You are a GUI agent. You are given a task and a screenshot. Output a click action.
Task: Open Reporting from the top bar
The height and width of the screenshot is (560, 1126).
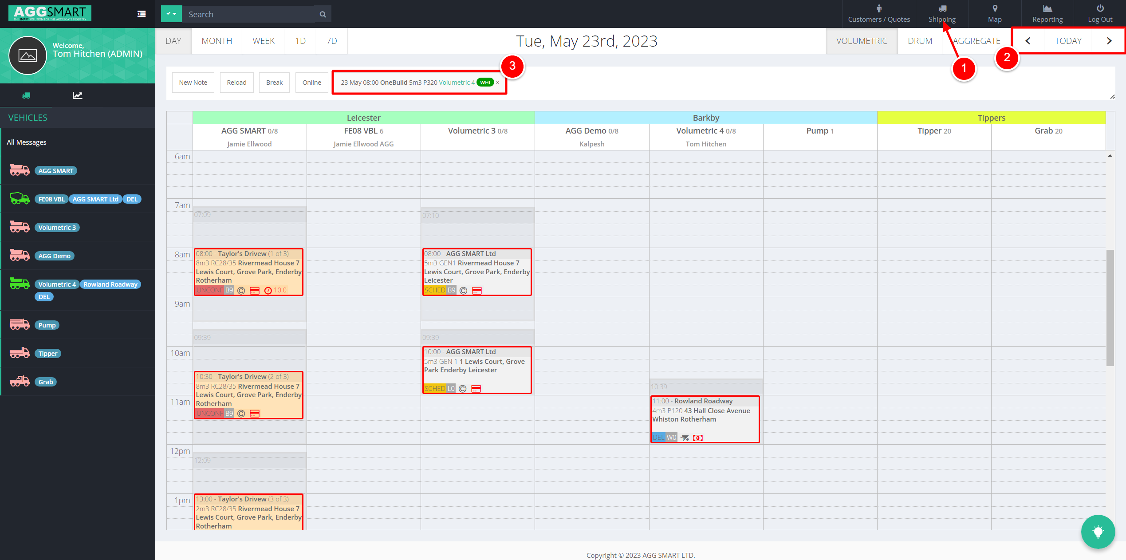tap(1047, 14)
